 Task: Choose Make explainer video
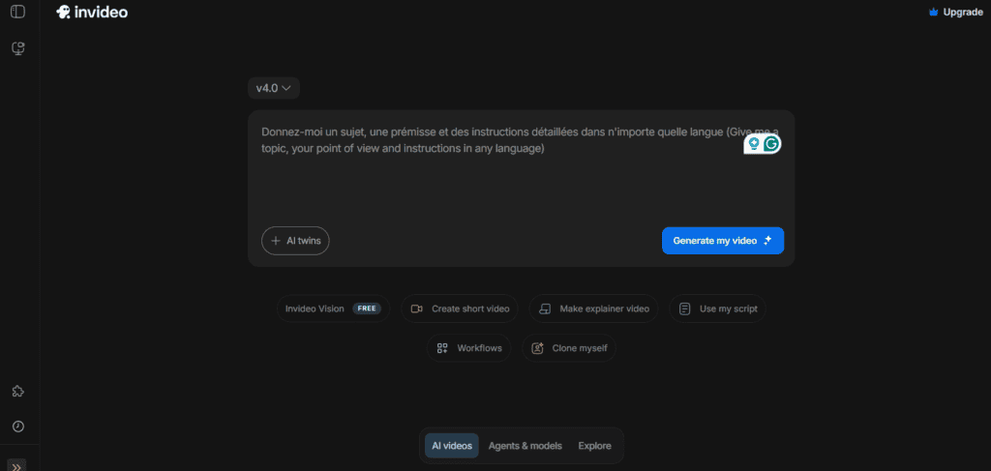(593, 309)
